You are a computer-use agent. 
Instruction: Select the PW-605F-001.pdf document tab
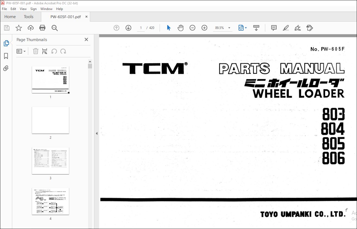click(x=66, y=17)
